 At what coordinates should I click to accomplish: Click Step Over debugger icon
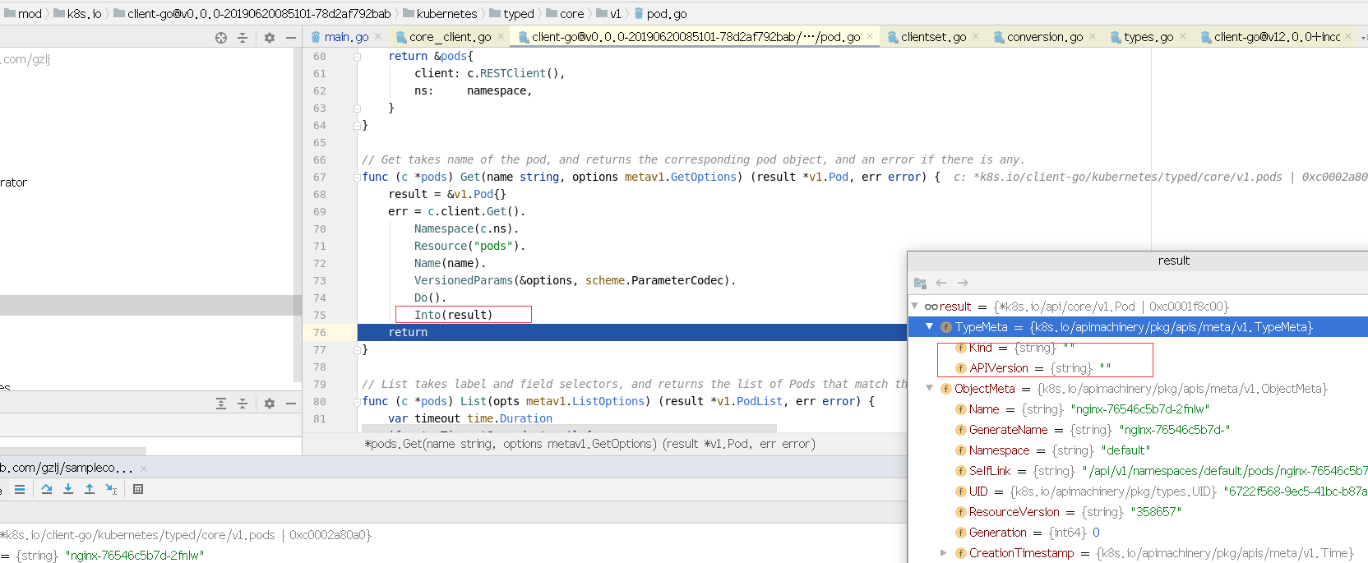tap(47, 489)
